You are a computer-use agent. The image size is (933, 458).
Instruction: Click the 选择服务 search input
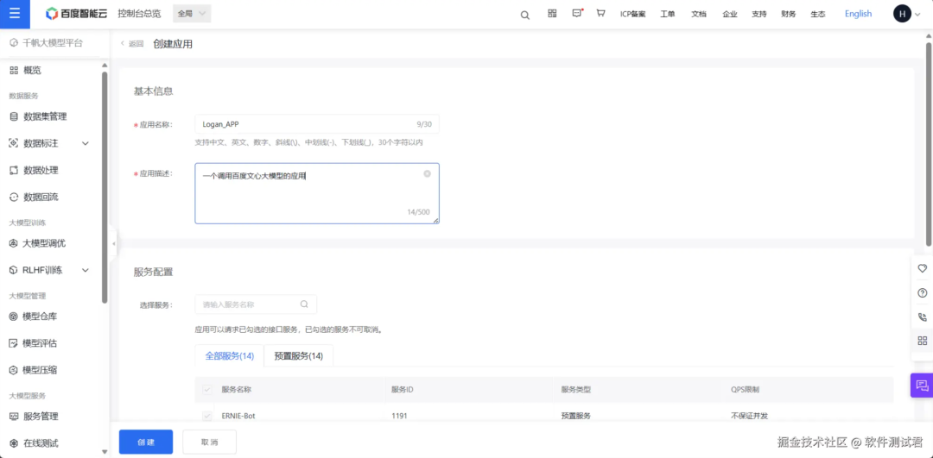pyautogui.click(x=256, y=304)
